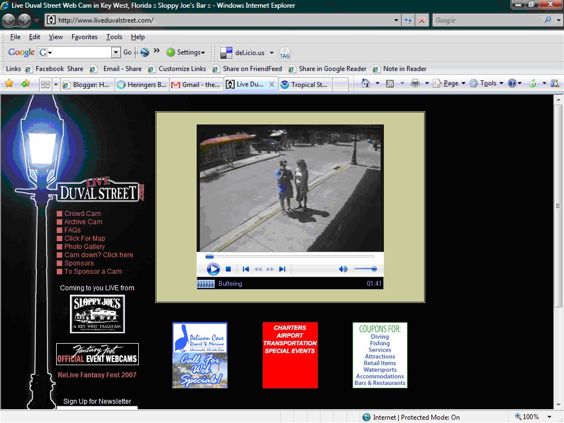
Task: Click the Archive Cam link
Action: [x=83, y=221]
